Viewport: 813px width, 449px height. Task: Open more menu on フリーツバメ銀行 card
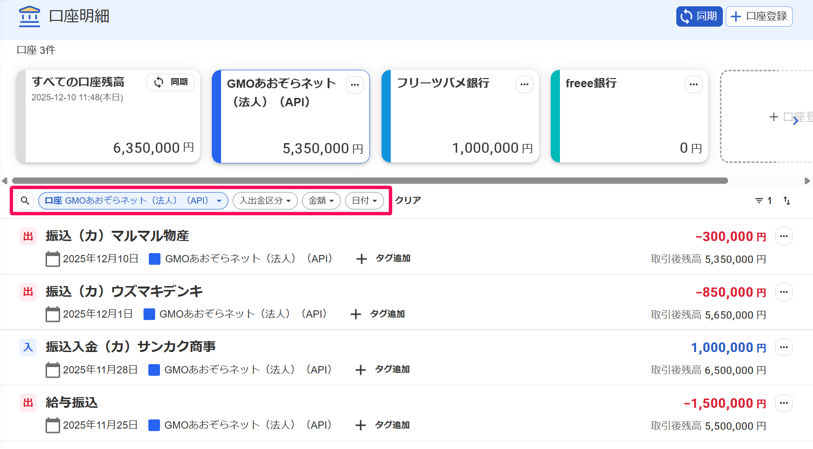[x=525, y=84]
